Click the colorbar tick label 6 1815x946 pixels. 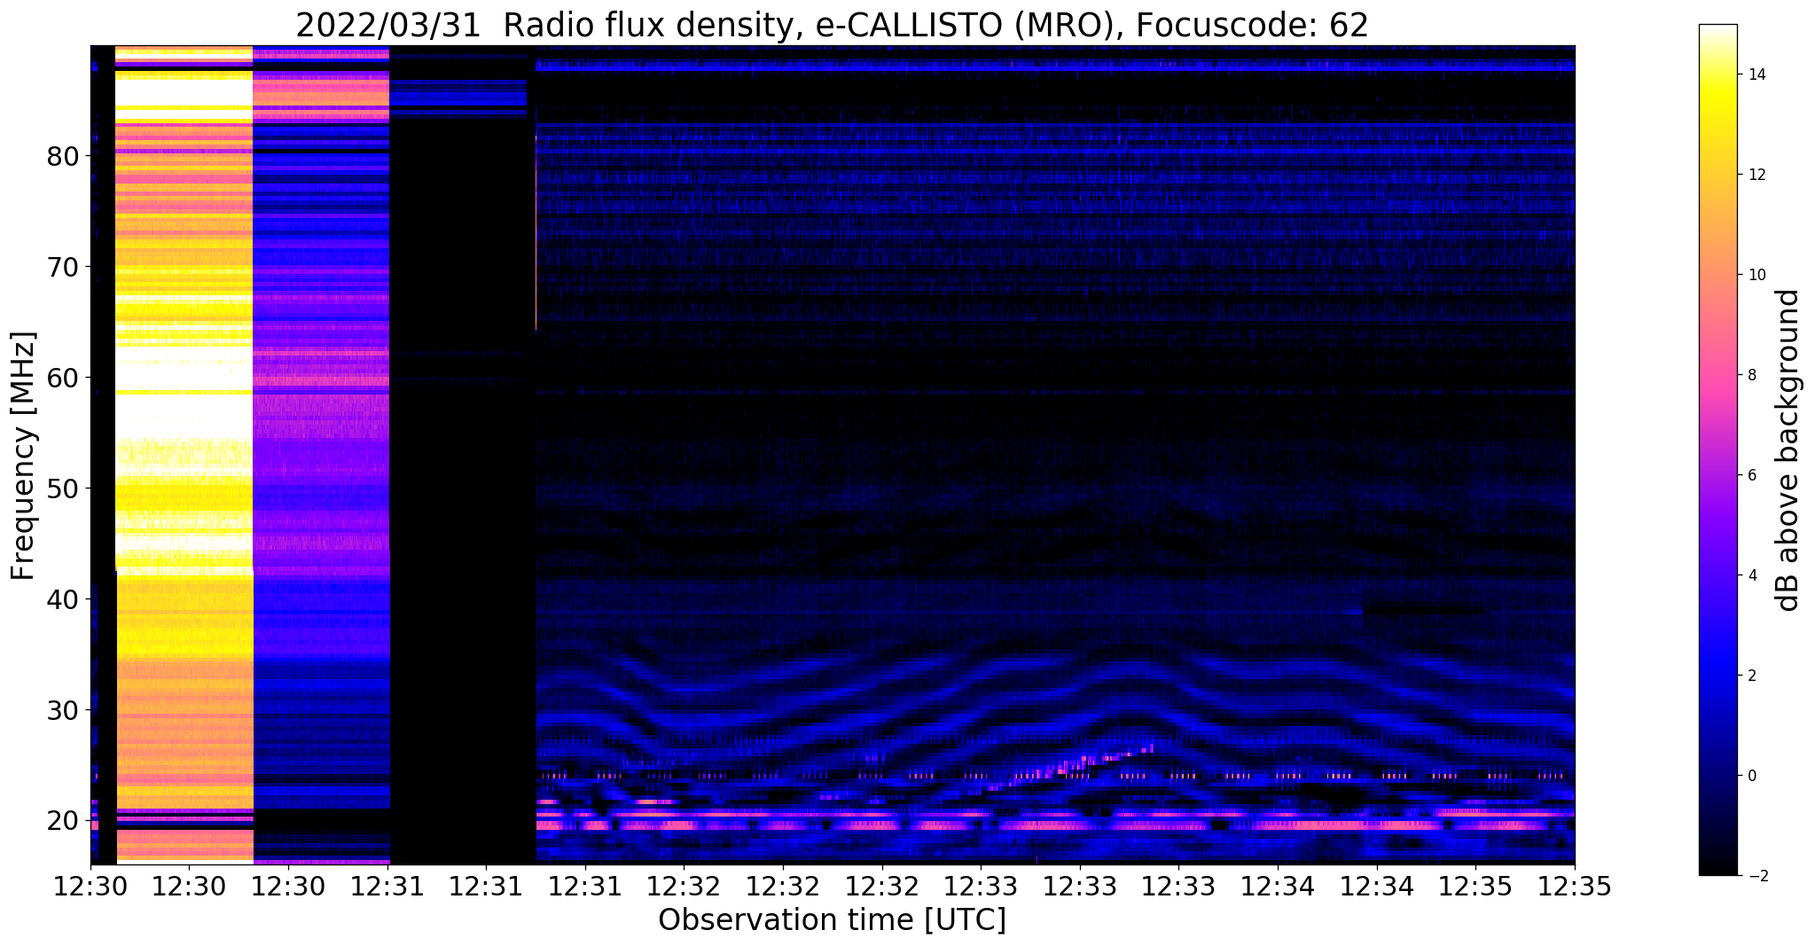point(1750,475)
